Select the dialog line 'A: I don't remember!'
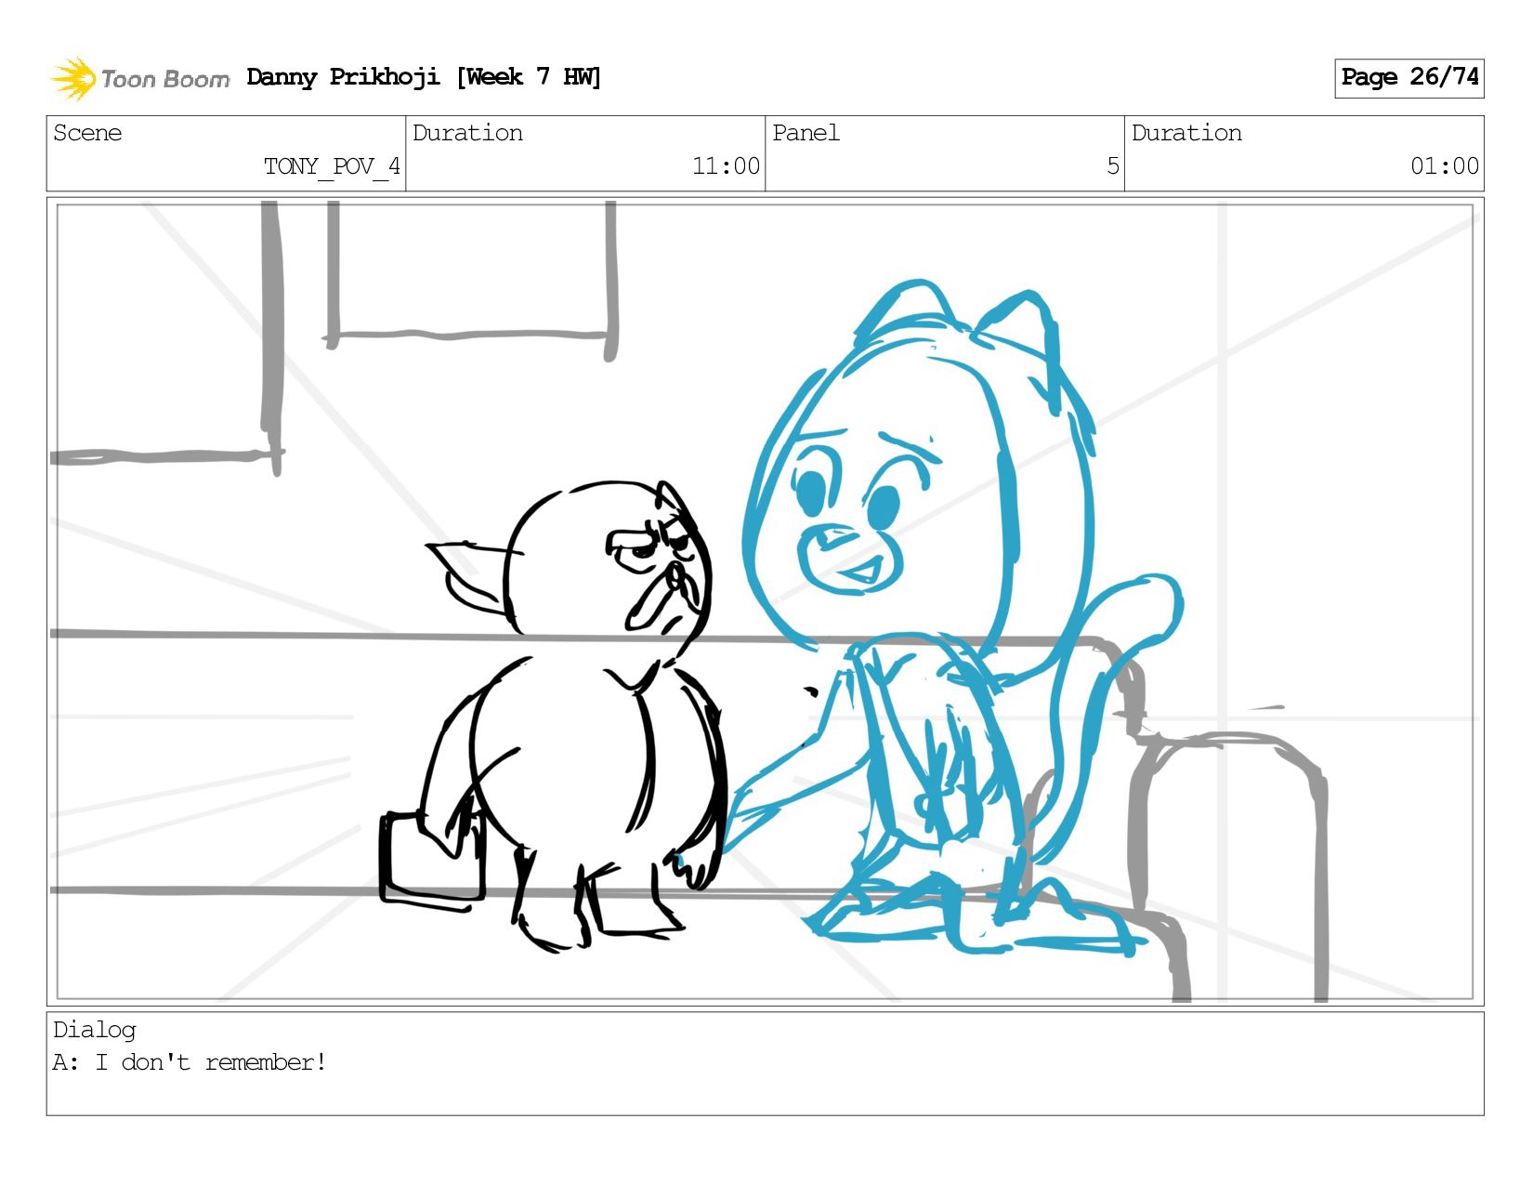1533x1185 pixels. [190, 1062]
